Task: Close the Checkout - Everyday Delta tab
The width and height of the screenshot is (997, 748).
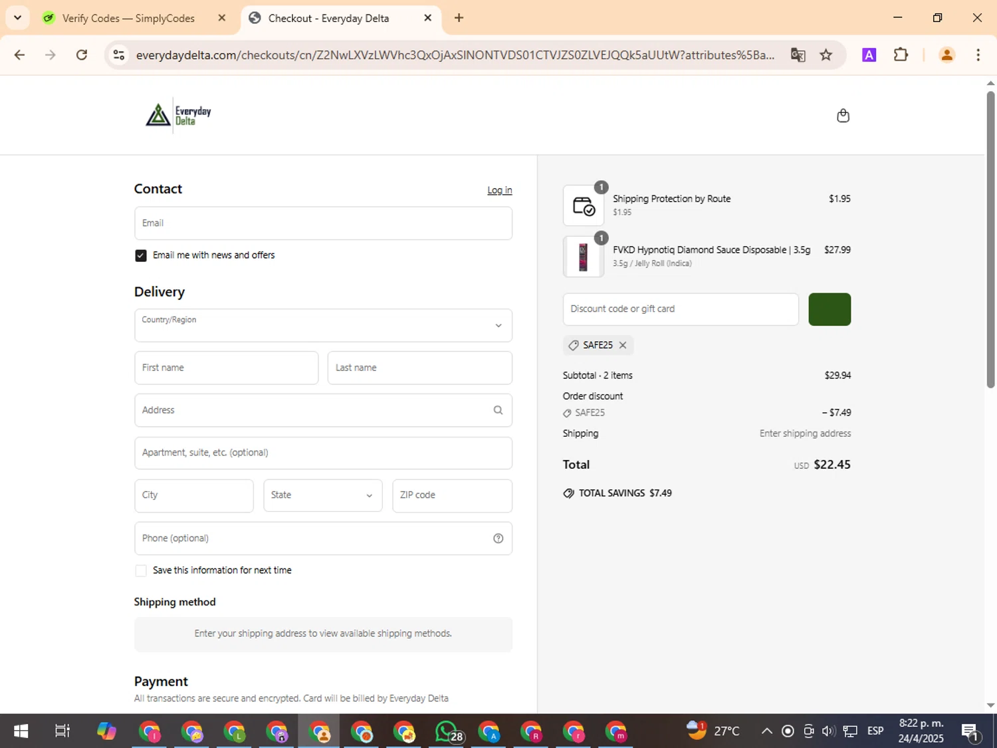Action: coord(428,18)
